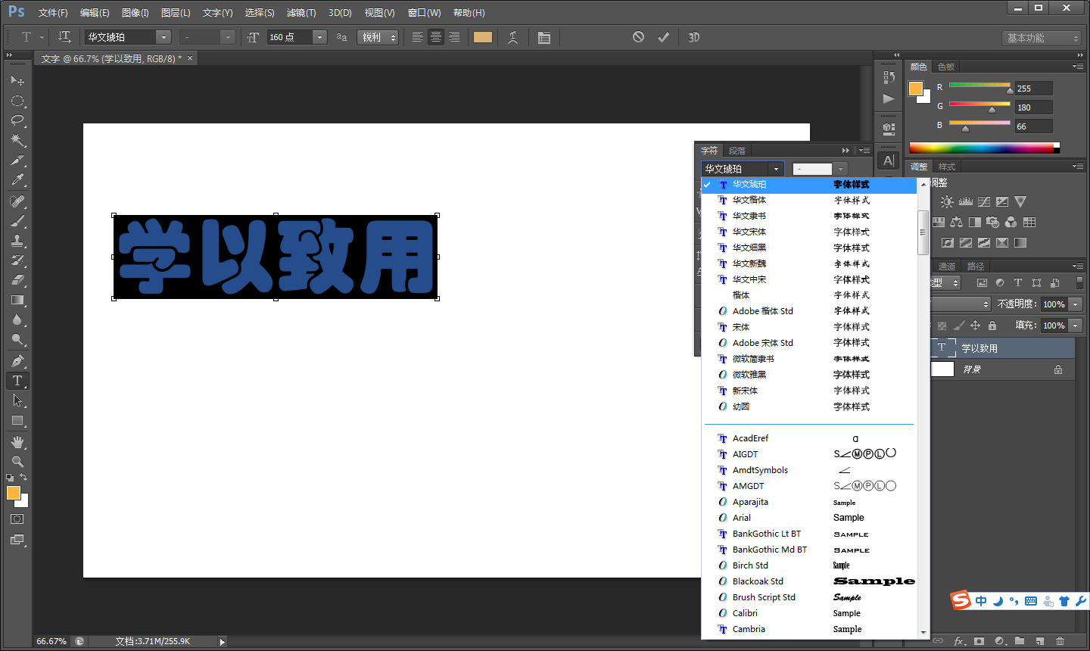
Task: Click text color swatch in options bar
Action: click(483, 37)
